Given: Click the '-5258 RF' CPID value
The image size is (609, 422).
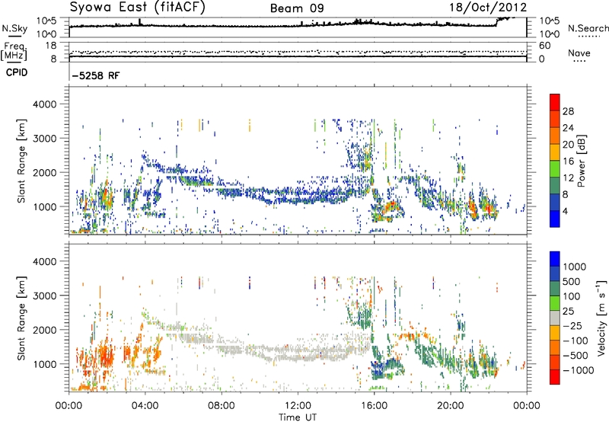Looking at the screenshot, I should coord(96,75).
